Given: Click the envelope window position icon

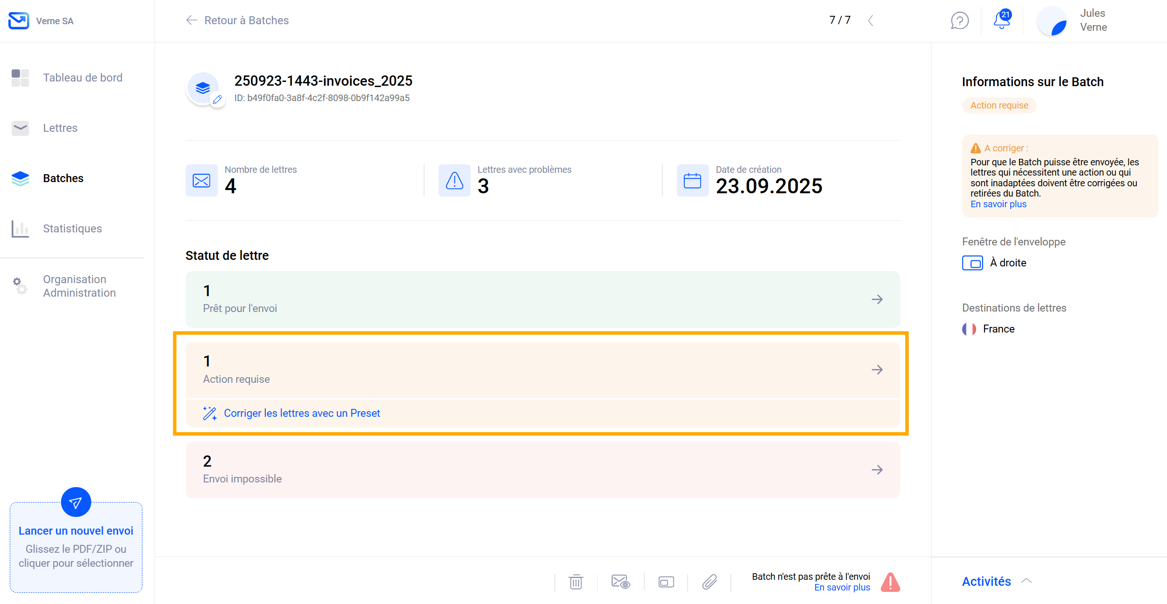Looking at the screenshot, I should 666,582.
